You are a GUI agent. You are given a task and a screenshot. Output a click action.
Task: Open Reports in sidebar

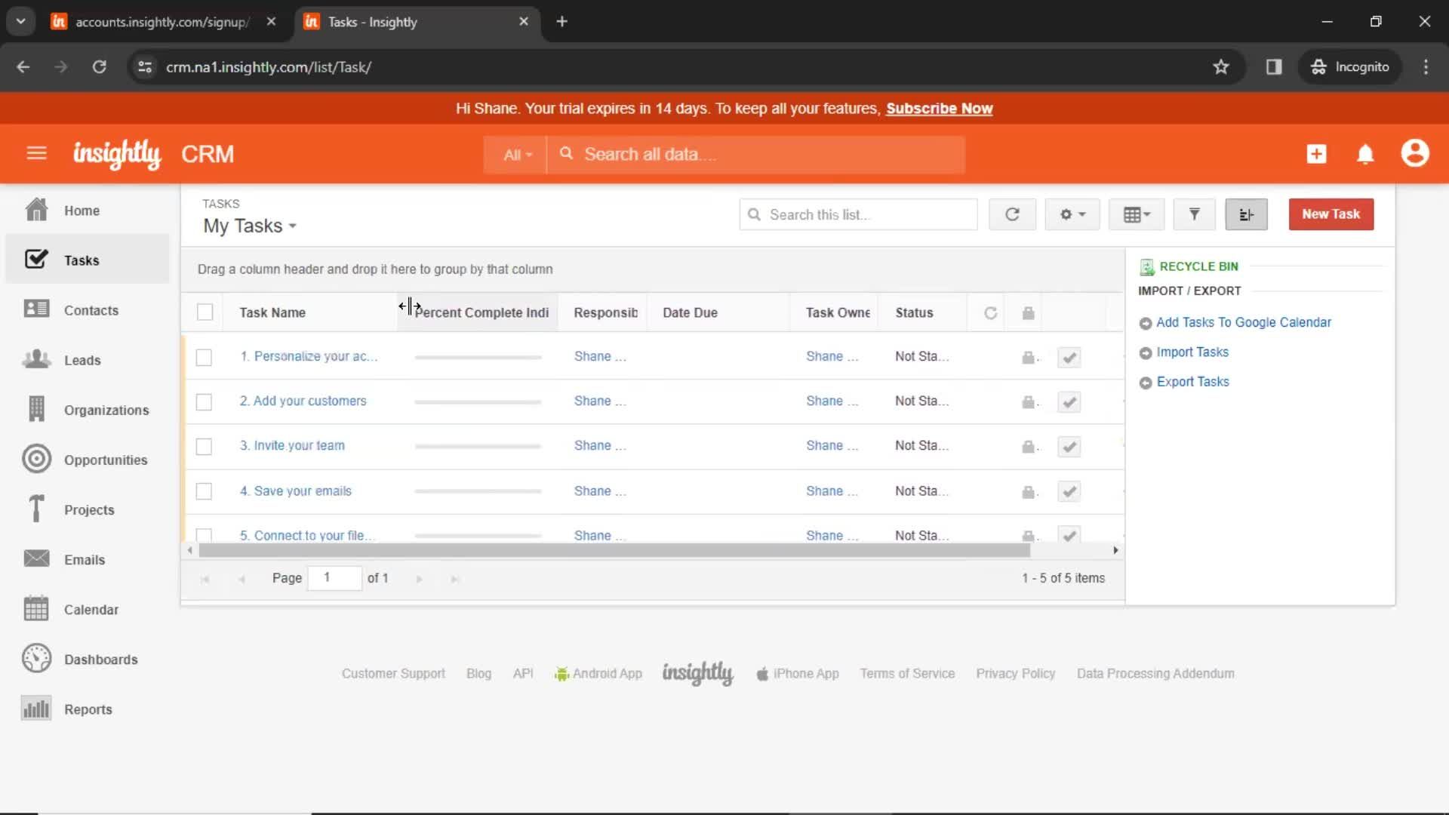(x=88, y=709)
